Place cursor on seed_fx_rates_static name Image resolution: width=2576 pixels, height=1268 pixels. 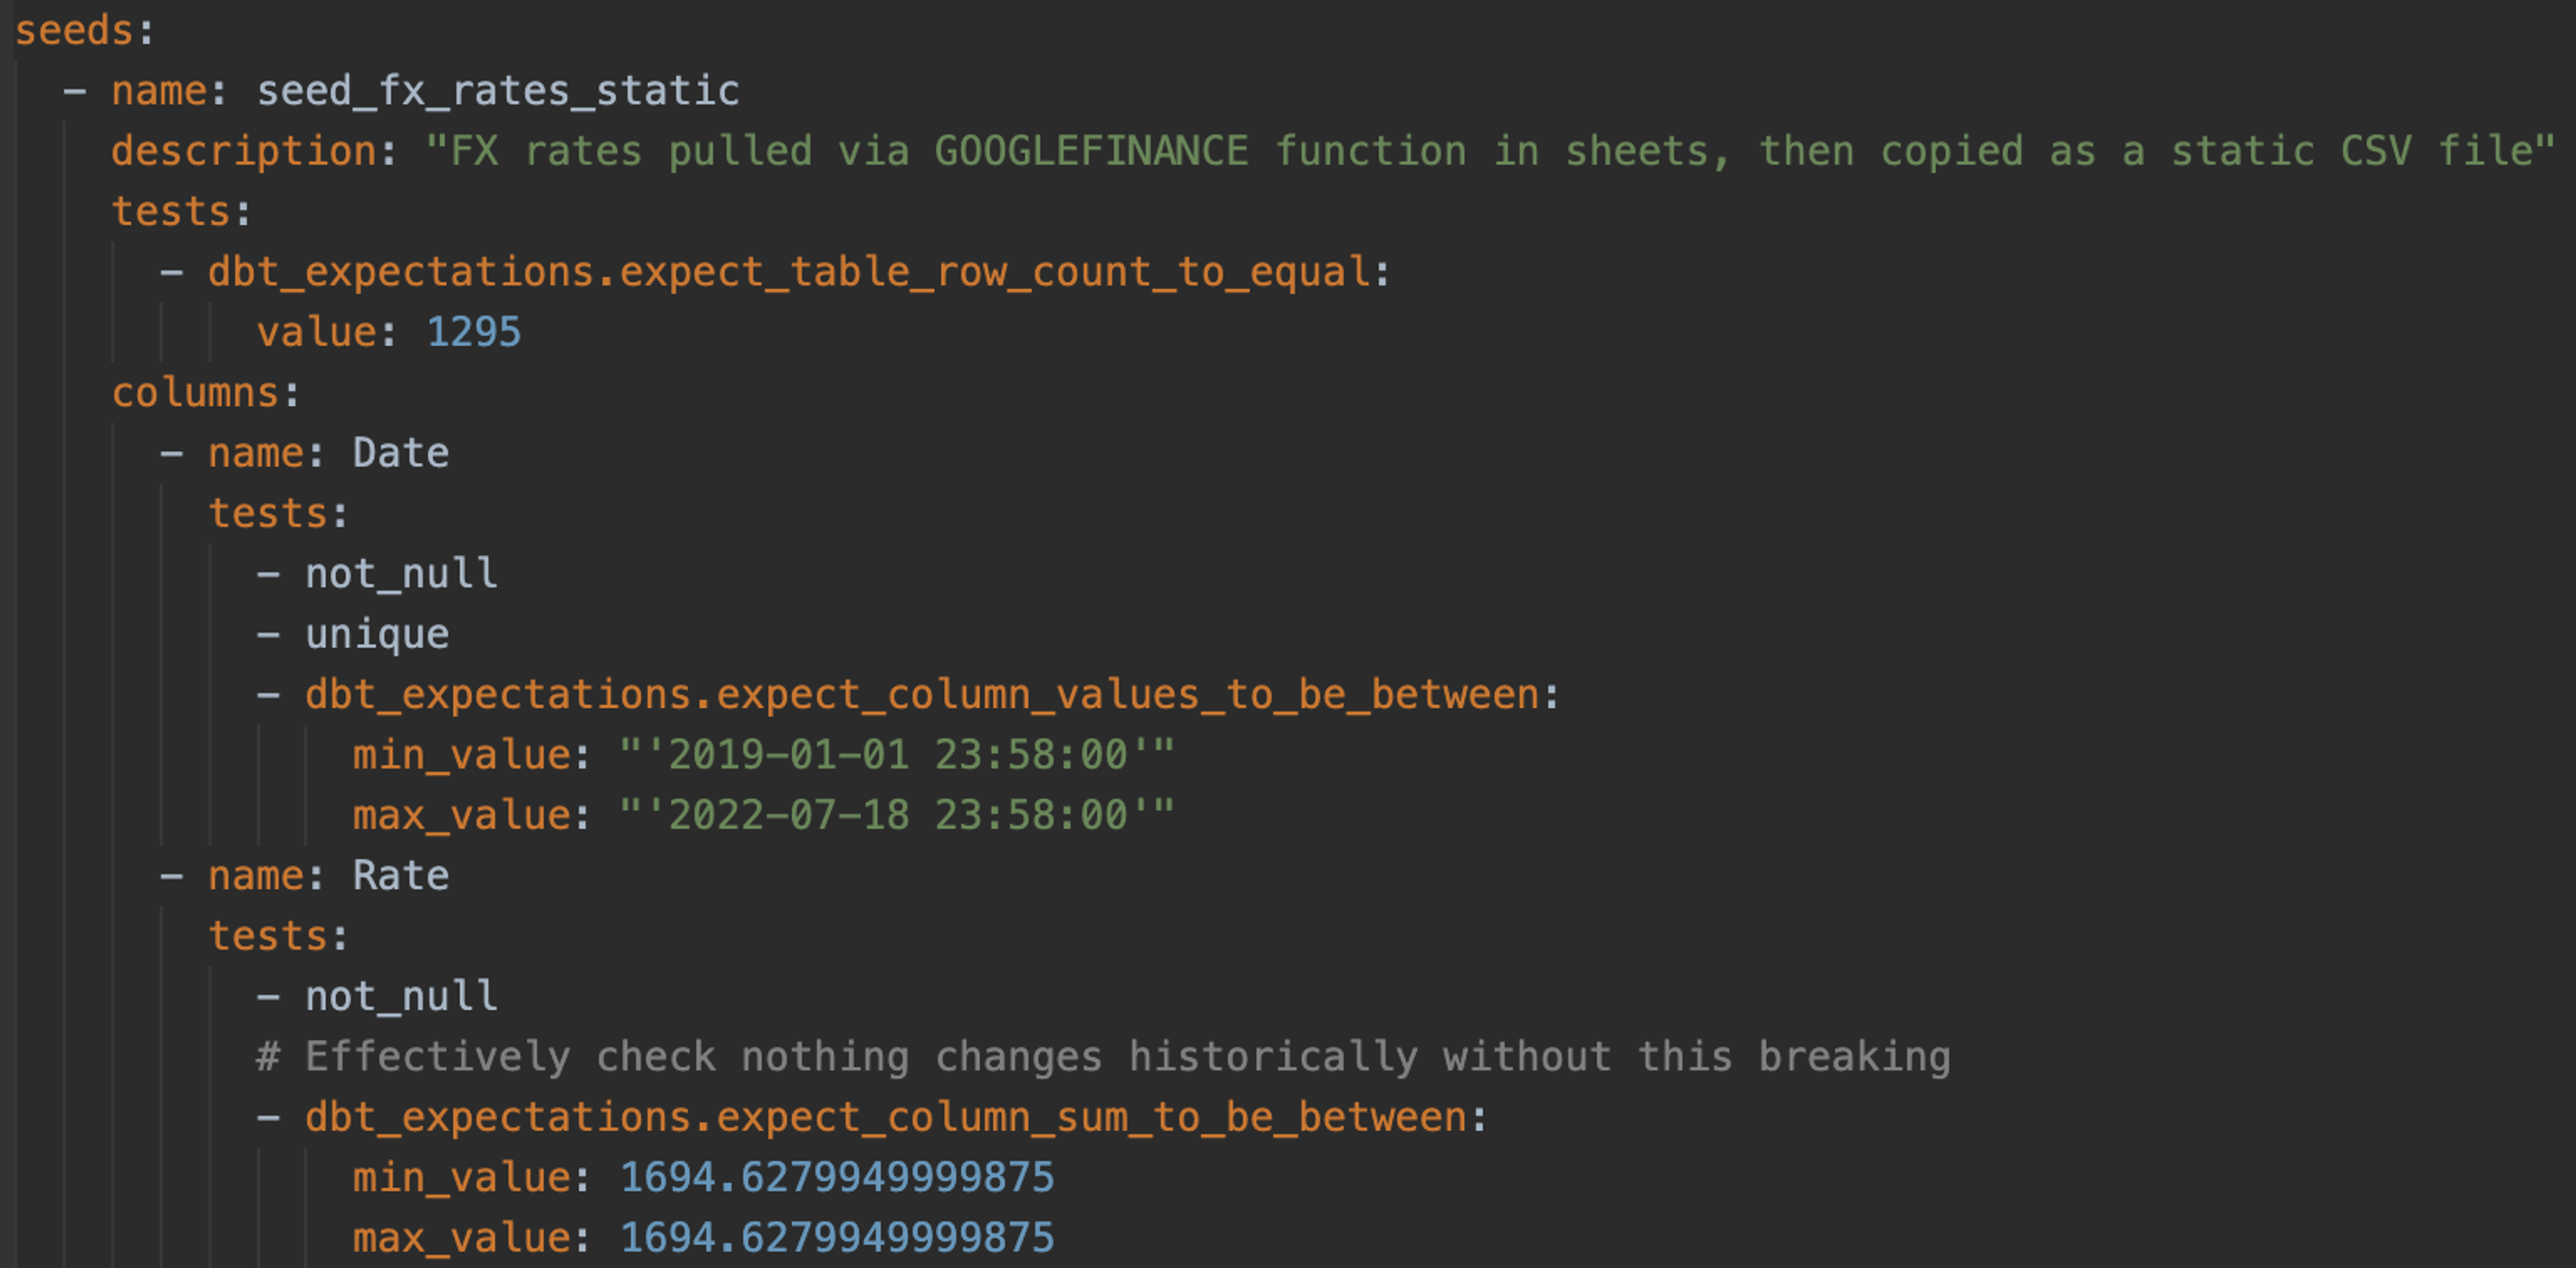498,91
